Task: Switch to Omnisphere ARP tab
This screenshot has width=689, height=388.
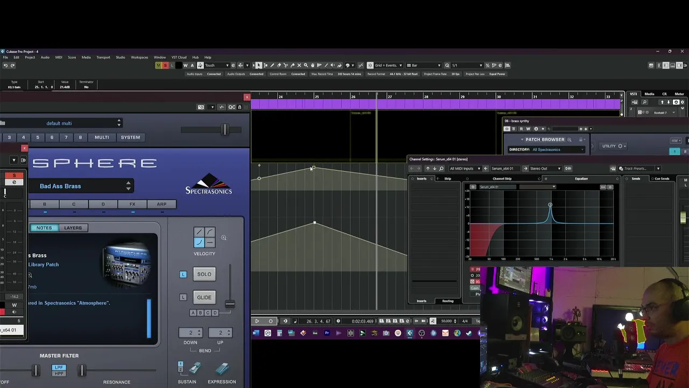Action: [x=161, y=204]
